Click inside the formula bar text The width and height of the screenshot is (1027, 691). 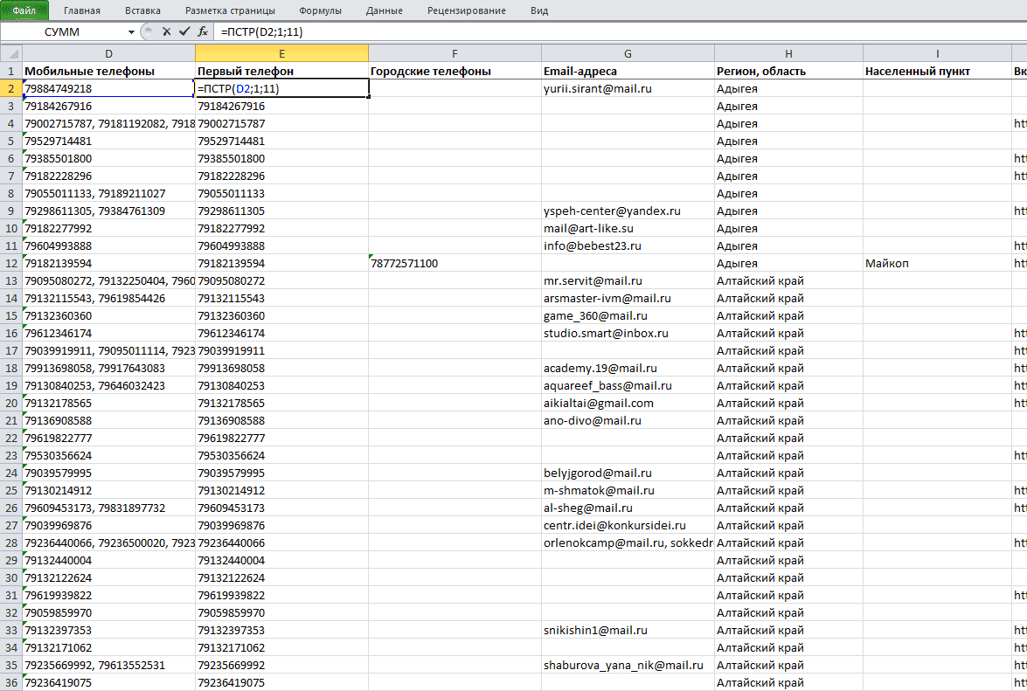tap(262, 32)
